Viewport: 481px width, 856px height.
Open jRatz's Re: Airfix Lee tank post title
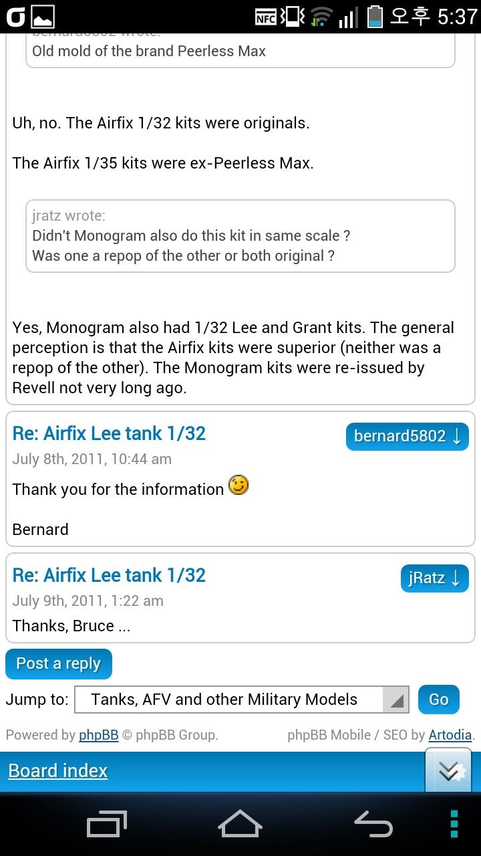109,575
